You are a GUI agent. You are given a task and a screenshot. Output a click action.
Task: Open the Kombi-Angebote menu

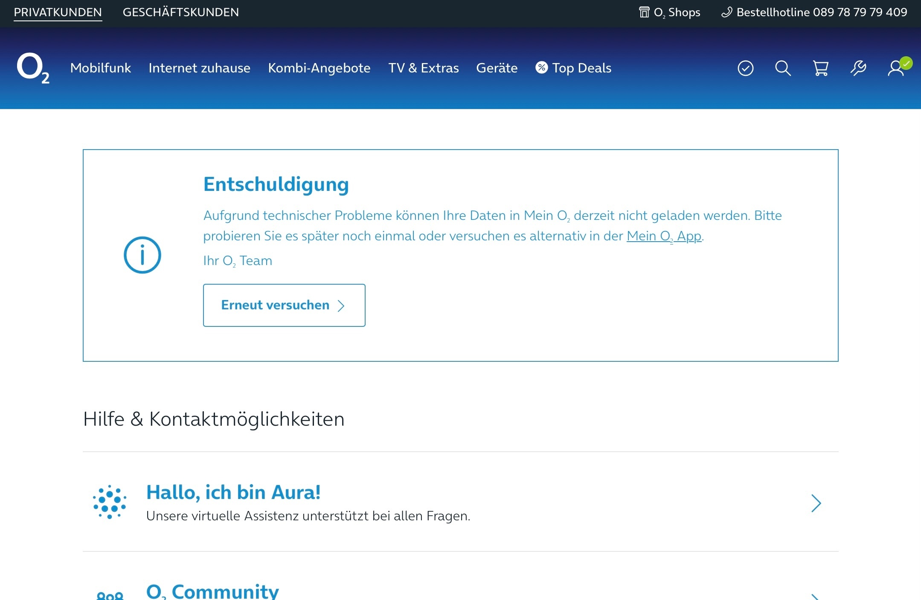[319, 68]
